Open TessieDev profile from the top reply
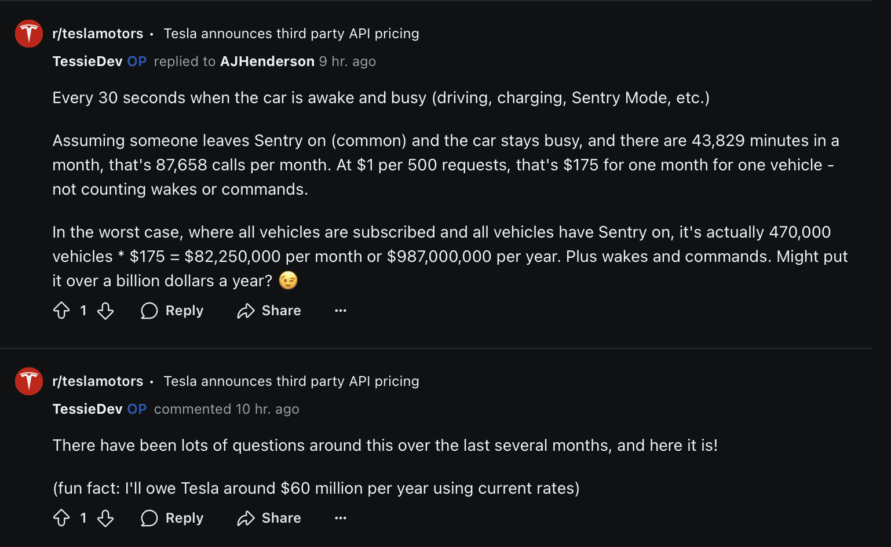891x547 pixels. tap(87, 61)
